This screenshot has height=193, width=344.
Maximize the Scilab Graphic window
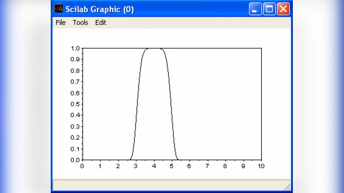point(269,9)
